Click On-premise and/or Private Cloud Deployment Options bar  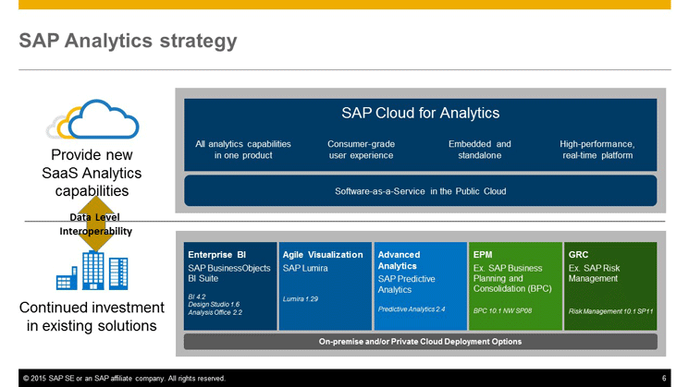click(x=421, y=342)
